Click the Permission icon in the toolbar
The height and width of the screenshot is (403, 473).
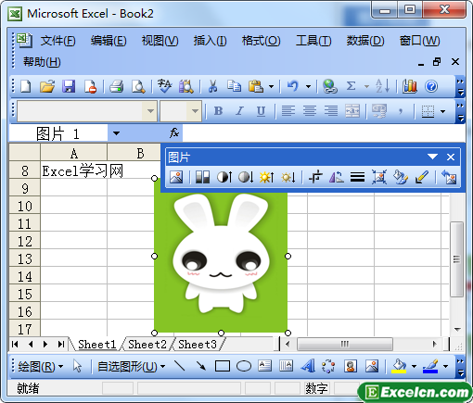tap(90, 86)
